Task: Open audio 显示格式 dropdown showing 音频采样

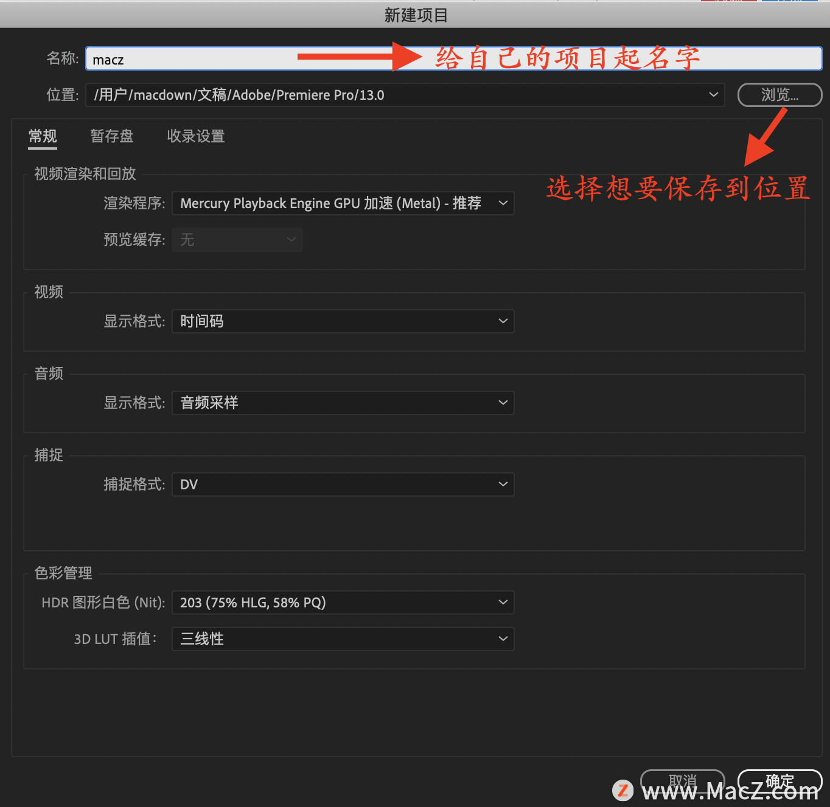Action: click(x=343, y=403)
